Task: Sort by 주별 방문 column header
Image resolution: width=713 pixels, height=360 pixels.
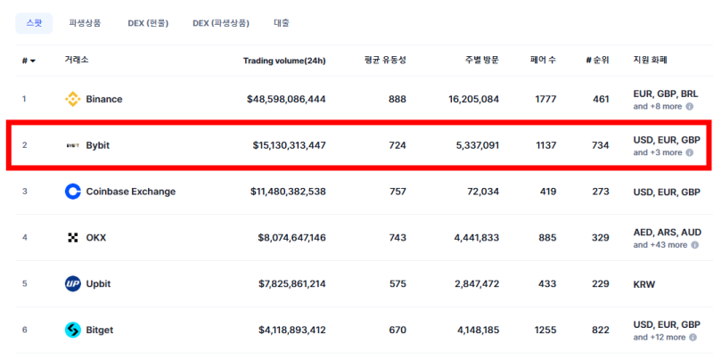Action: 482,60
